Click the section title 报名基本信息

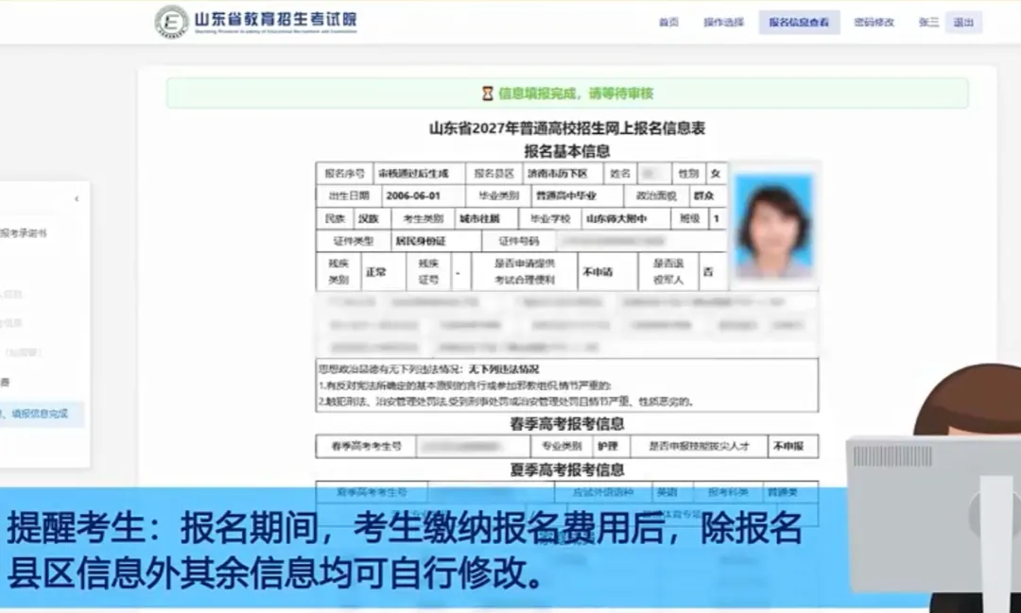point(567,152)
